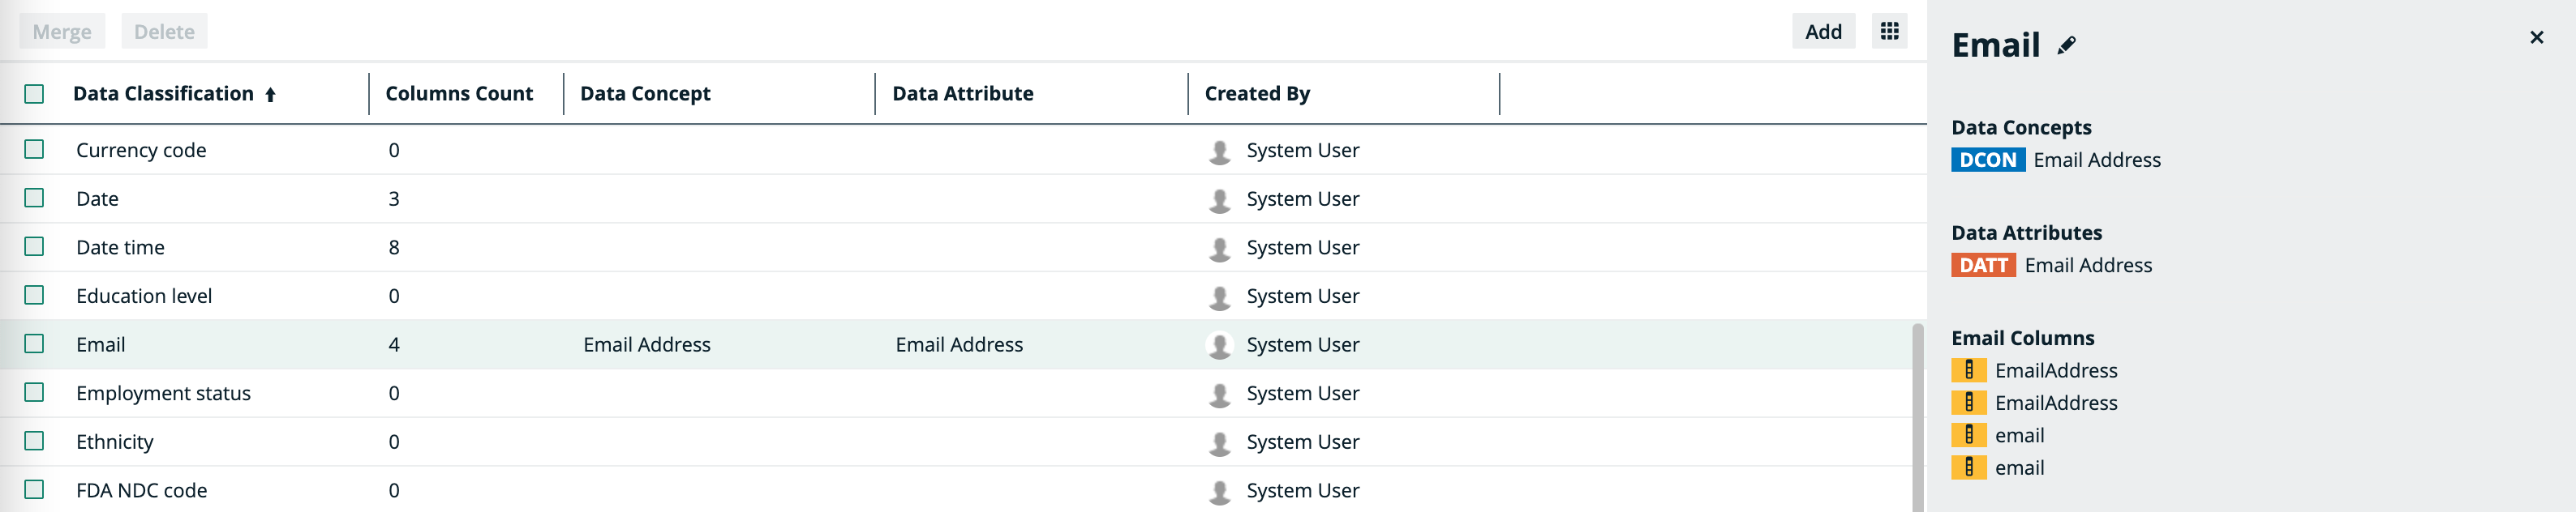This screenshot has height=512, width=2576.
Task: Toggle the select-all checkbox in header
Action: tap(34, 94)
